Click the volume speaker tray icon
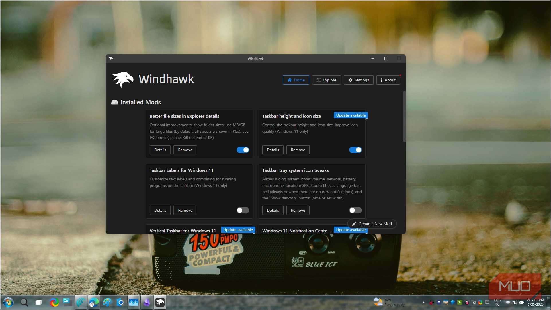Screen dimensions: 551x310 [515, 302]
